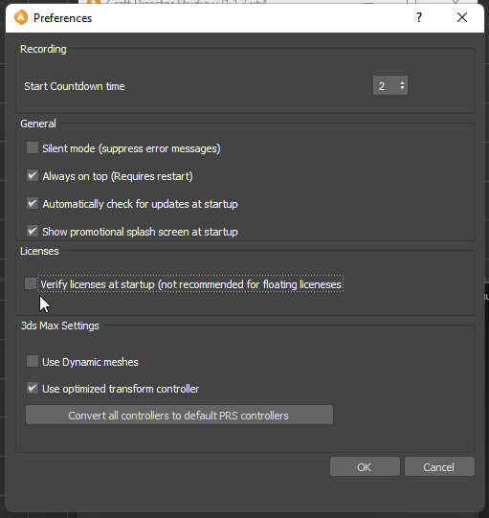The image size is (489, 518).
Task: Click the orange Preferences dialog icon
Action: pyautogui.click(x=21, y=17)
